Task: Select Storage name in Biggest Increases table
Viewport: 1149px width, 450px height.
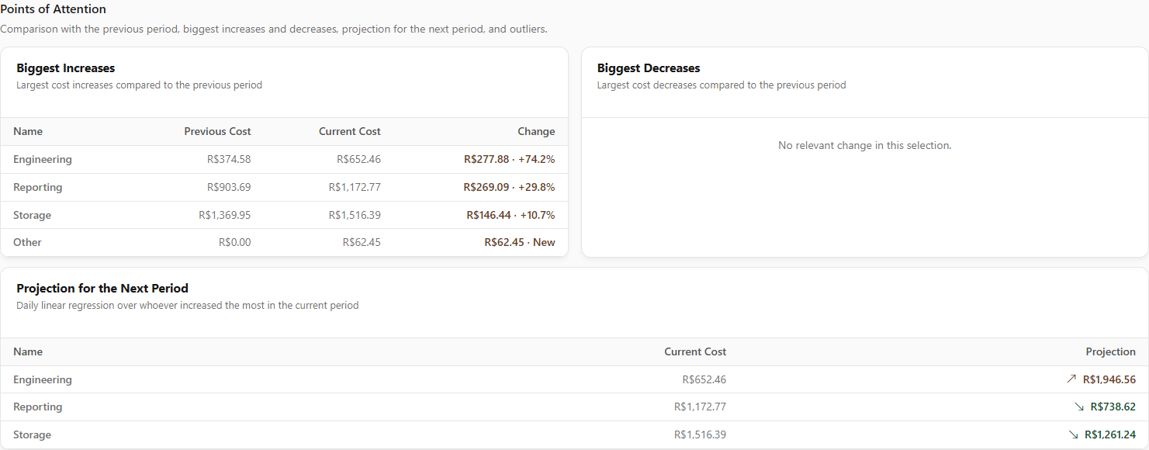Action: (x=32, y=215)
